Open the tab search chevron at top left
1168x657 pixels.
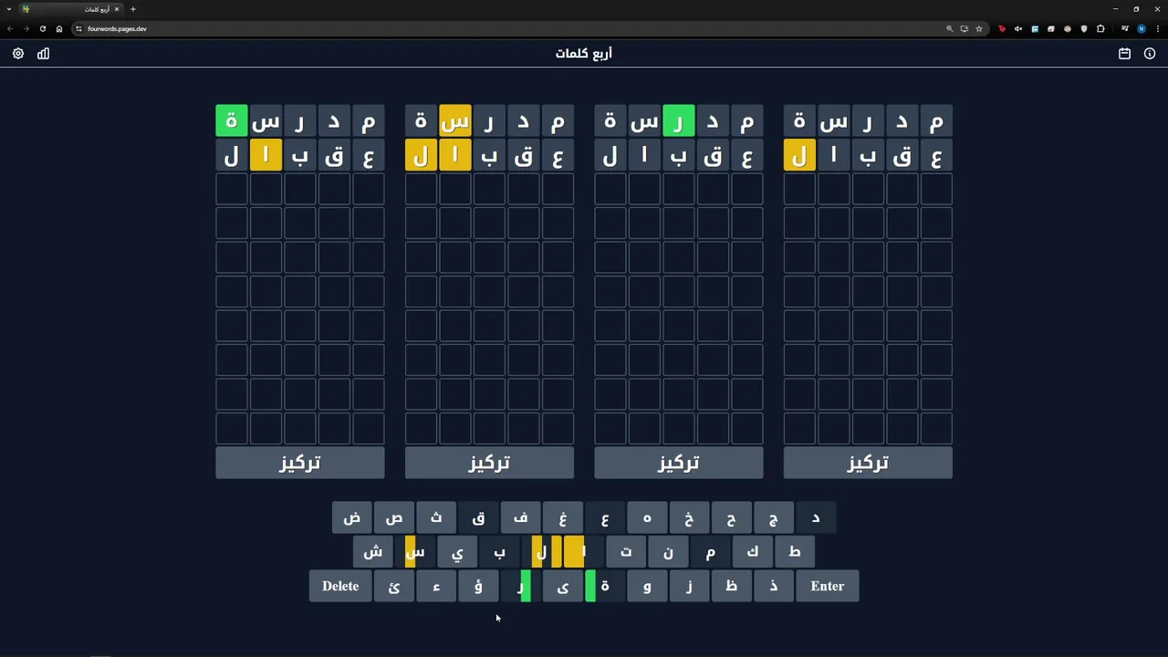pos(9,9)
